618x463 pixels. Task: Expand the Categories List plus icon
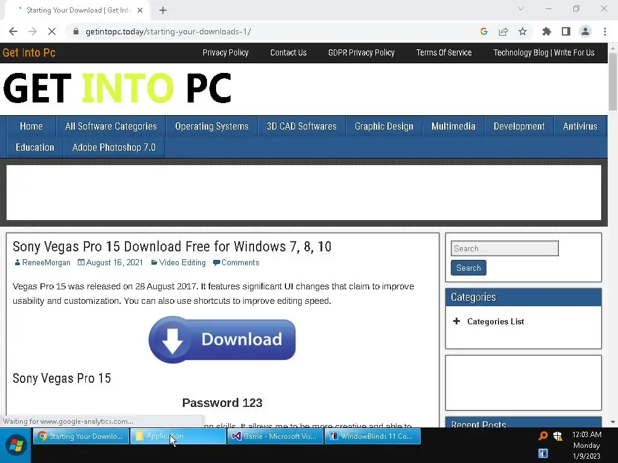coord(456,321)
